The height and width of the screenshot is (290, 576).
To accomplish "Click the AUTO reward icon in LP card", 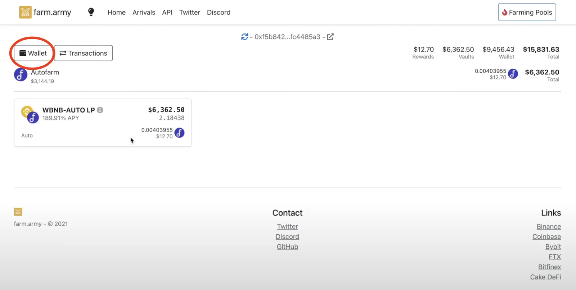I will (179, 133).
